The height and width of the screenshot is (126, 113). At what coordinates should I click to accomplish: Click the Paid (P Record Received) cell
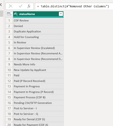[38, 81]
